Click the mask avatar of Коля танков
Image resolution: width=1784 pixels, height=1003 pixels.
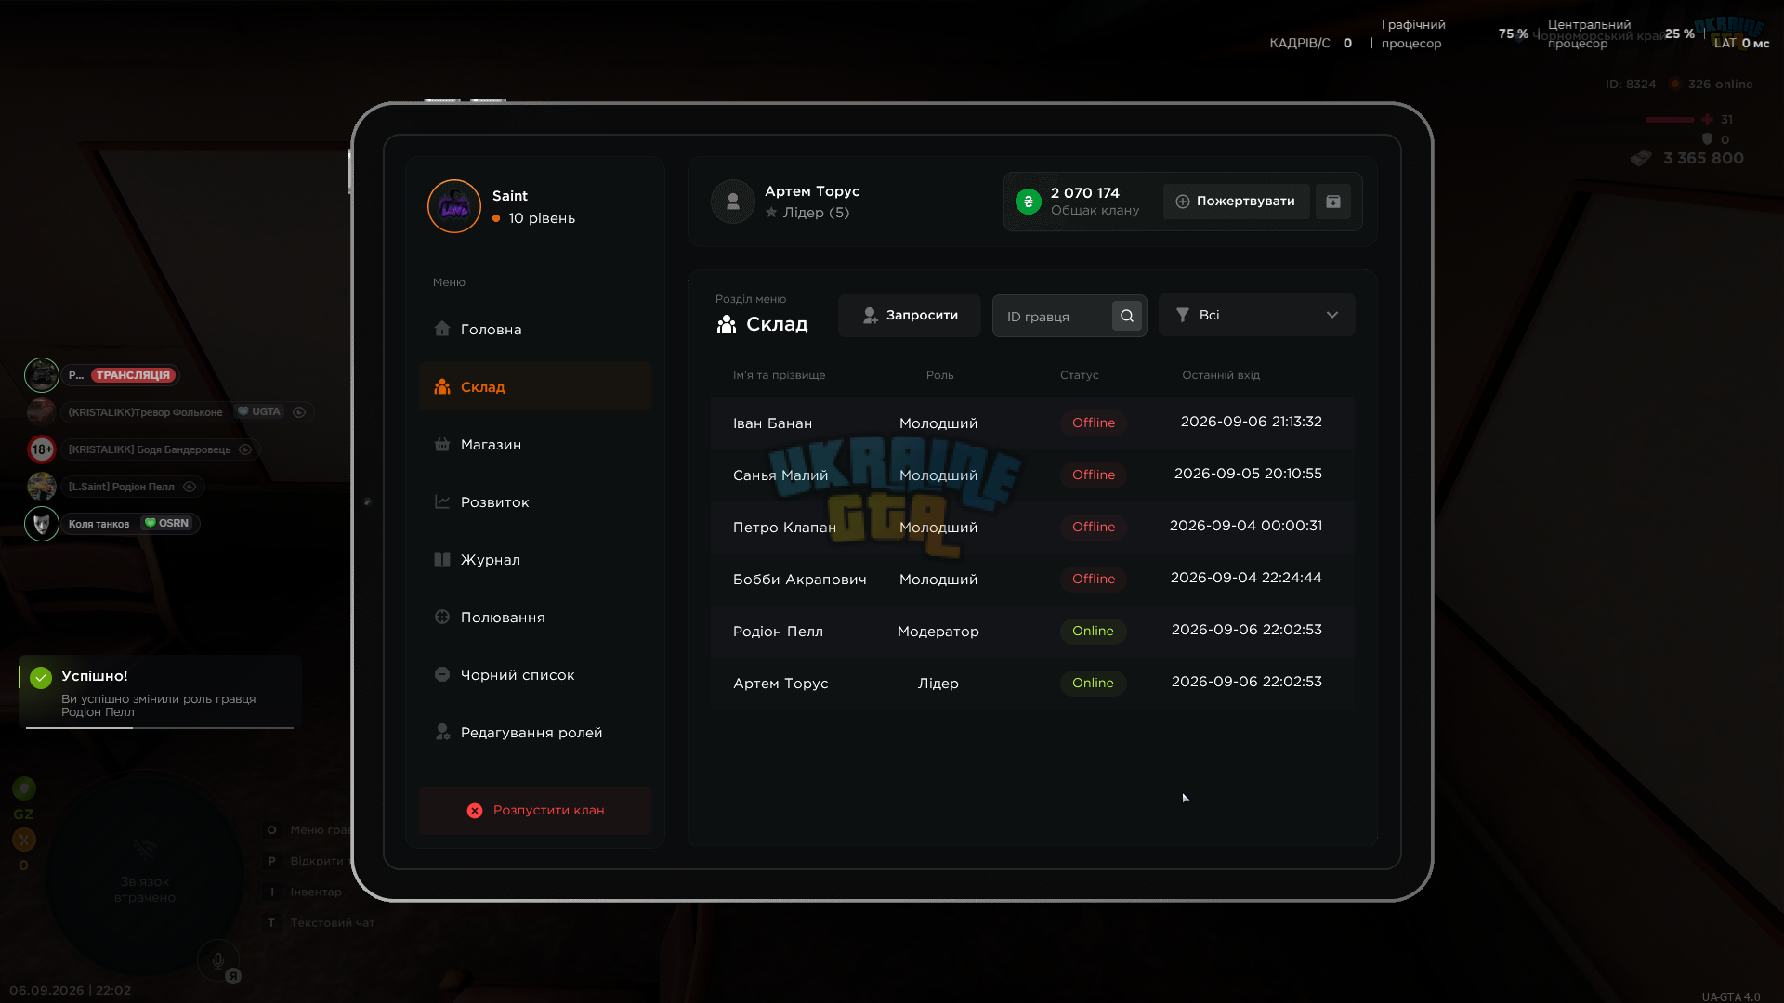[42, 524]
